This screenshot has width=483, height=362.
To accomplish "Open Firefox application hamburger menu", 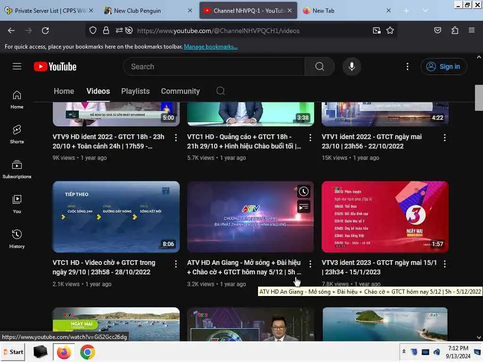I will click(x=471, y=30).
